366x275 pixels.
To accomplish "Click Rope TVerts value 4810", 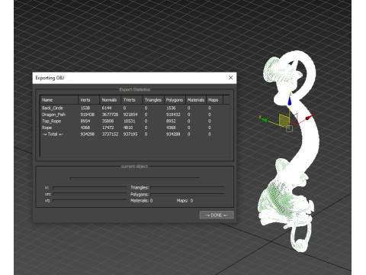I will pyautogui.click(x=128, y=128).
